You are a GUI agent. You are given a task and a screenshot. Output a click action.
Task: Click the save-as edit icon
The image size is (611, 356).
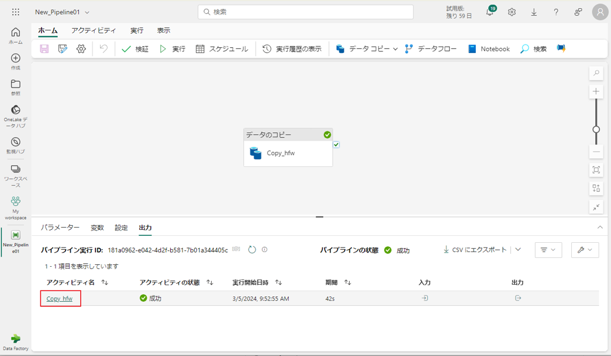point(63,48)
